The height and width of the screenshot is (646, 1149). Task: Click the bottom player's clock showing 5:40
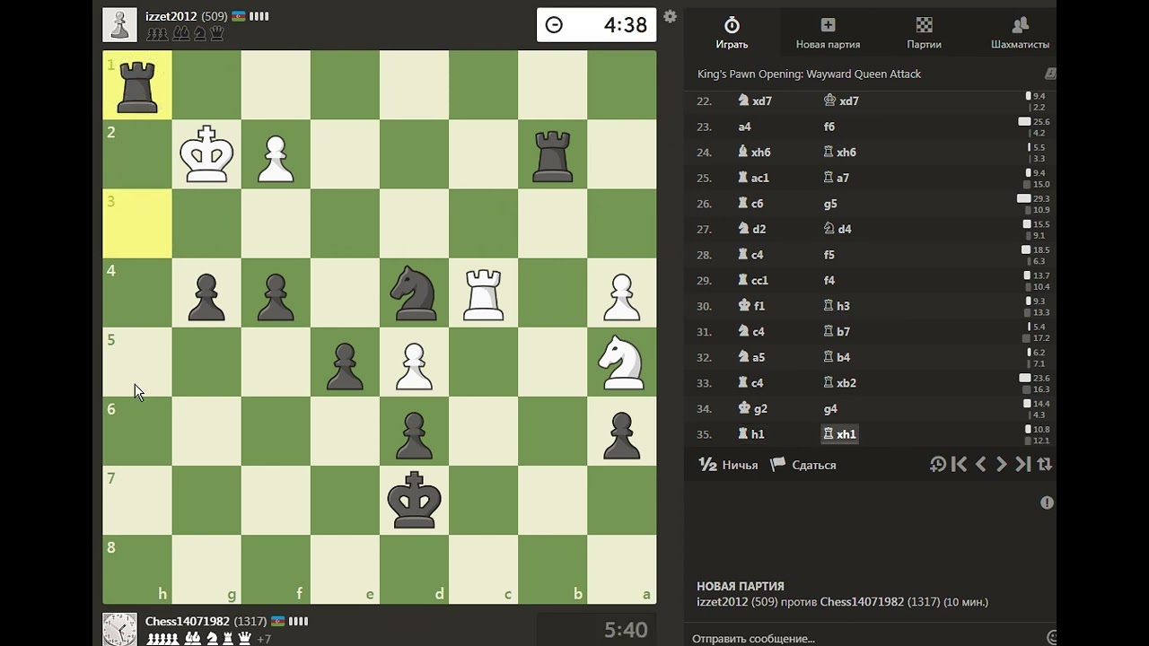click(597, 630)
